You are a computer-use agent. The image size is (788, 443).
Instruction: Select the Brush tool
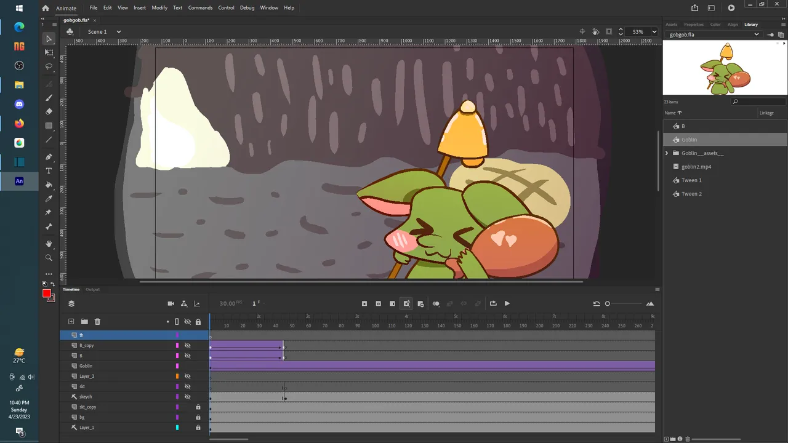tap(49, 98)
